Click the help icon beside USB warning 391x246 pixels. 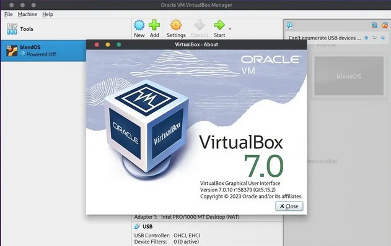(366, 38)
